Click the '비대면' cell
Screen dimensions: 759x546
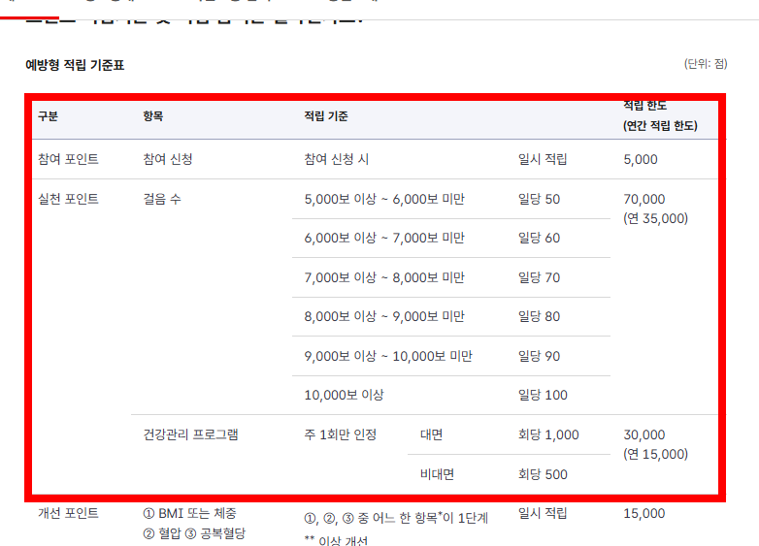[437, 474]
